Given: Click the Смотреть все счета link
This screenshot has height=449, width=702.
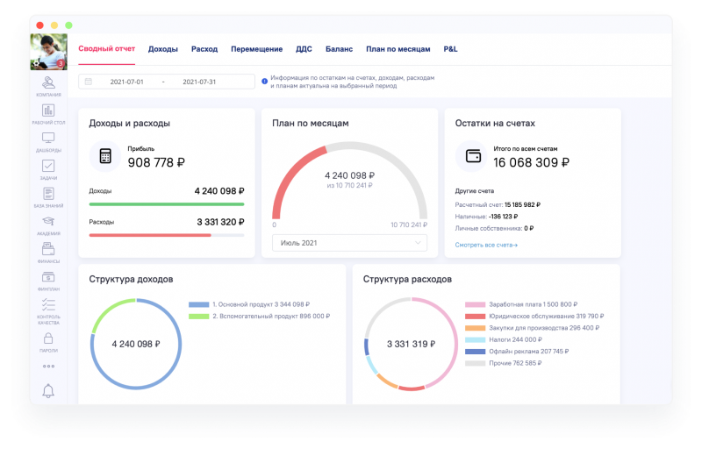Looking at the screenshot, I should coord(485,245).
